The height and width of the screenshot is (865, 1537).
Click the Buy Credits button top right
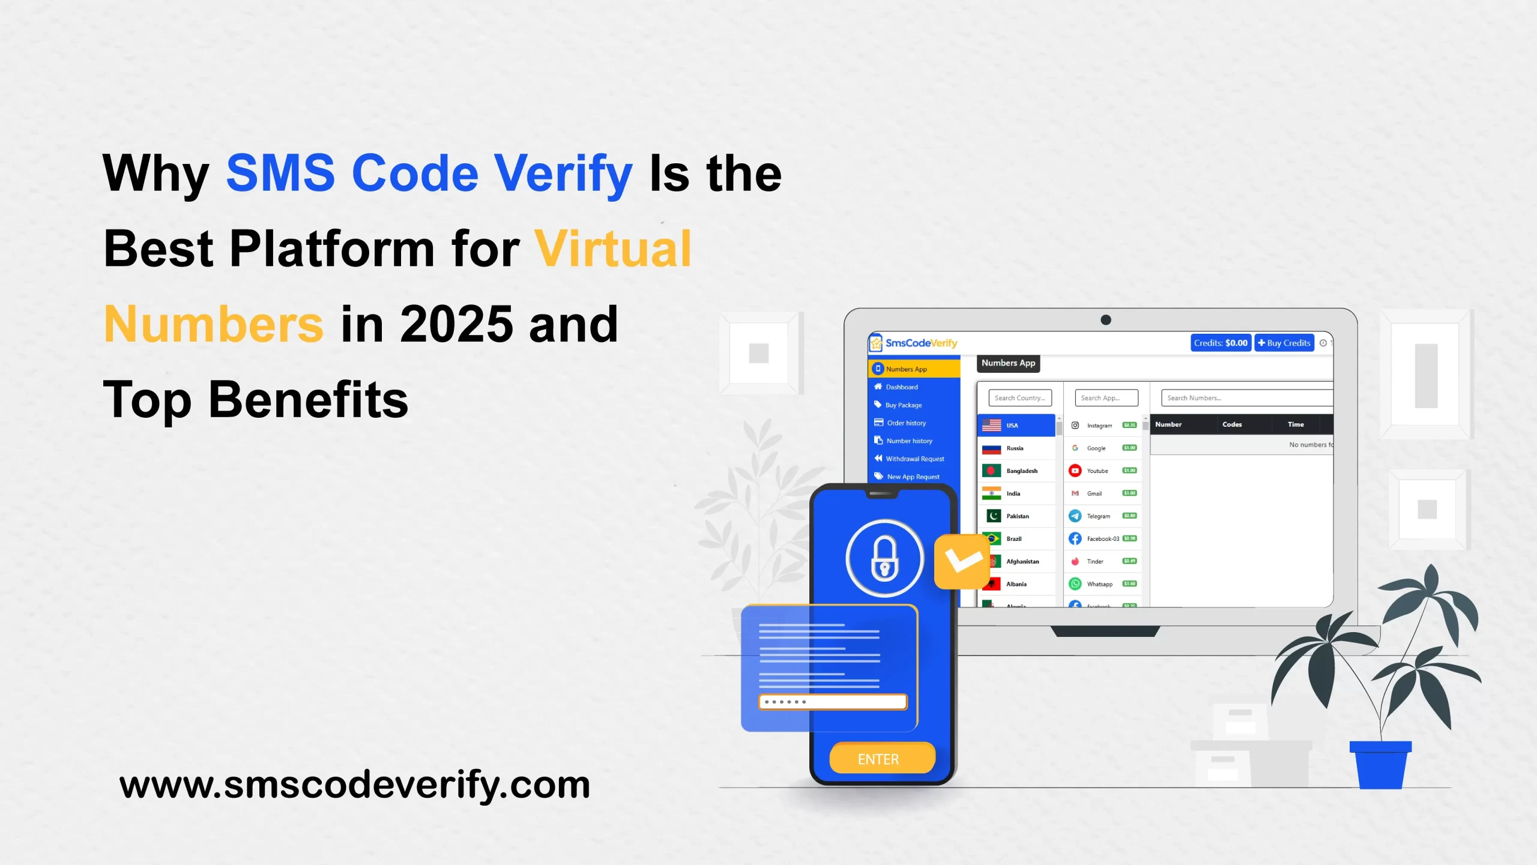[x=1285, y=342]
